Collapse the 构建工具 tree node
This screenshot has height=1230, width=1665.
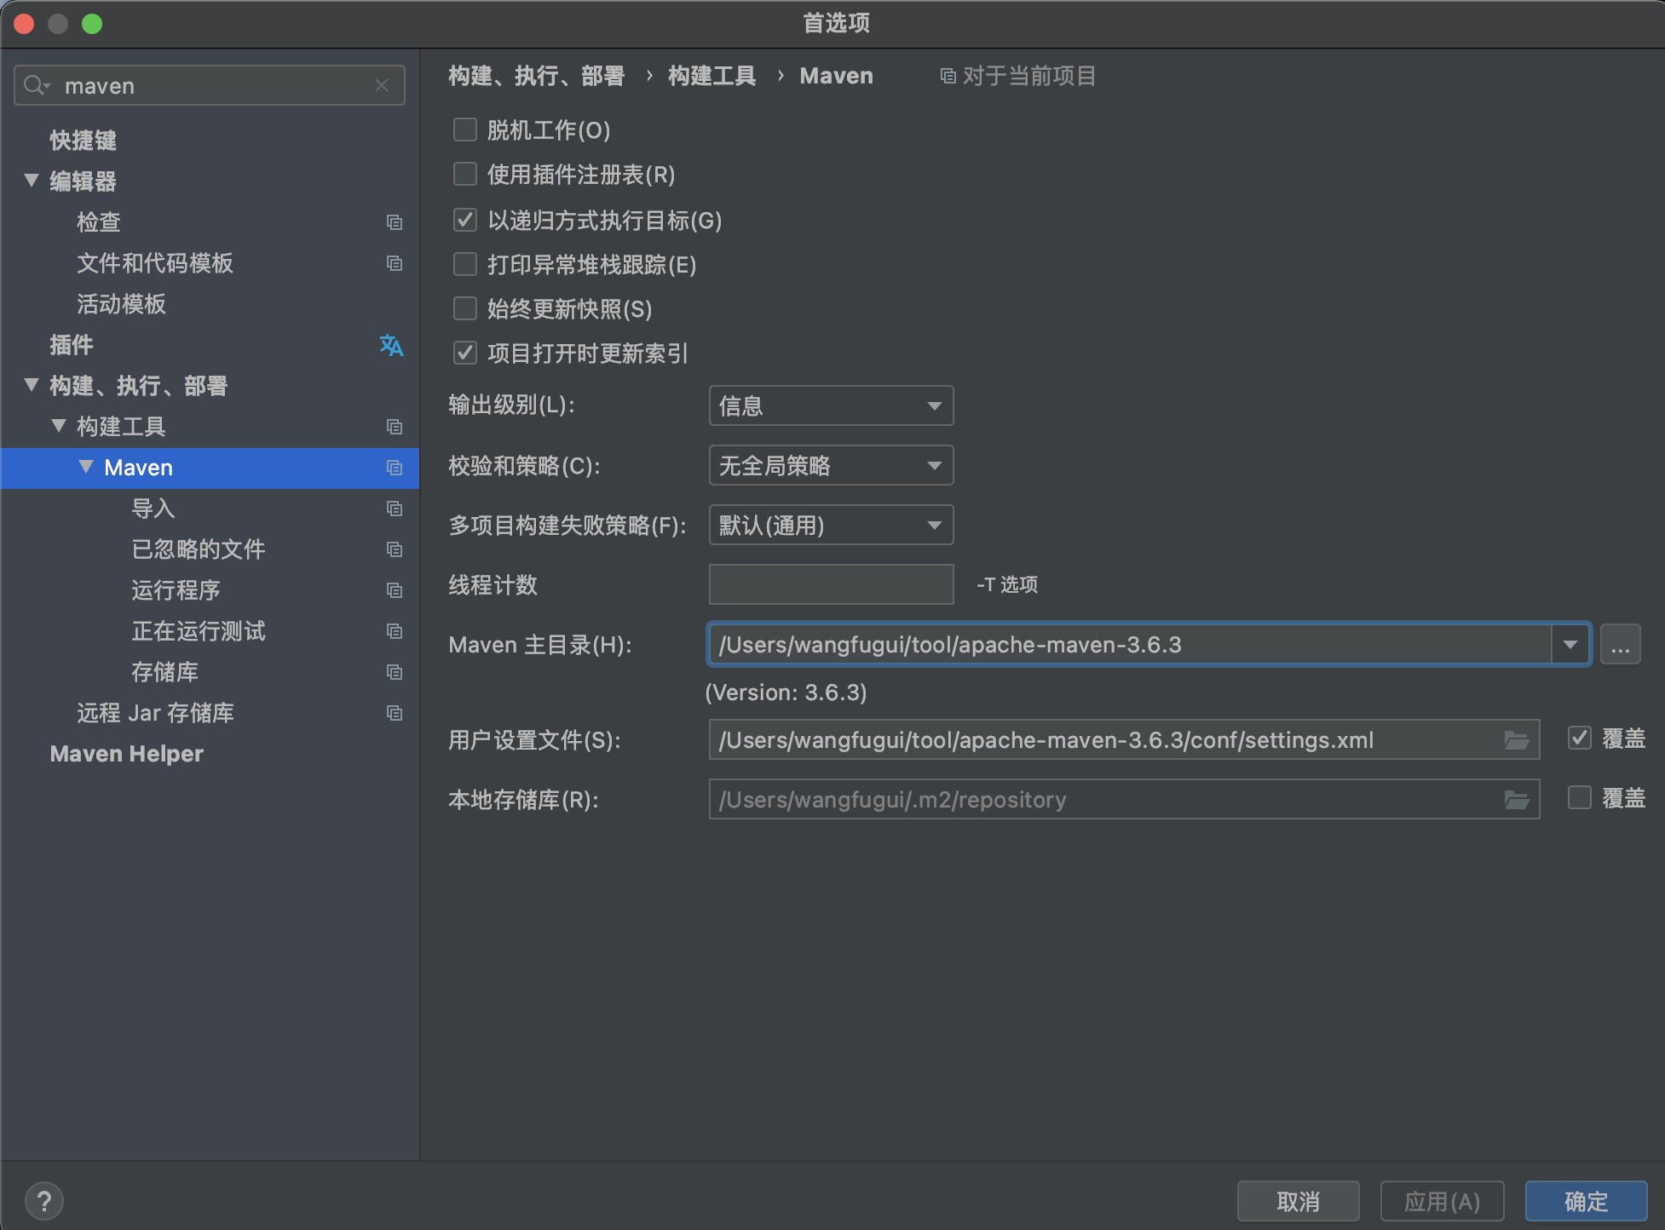coord(59,426)
